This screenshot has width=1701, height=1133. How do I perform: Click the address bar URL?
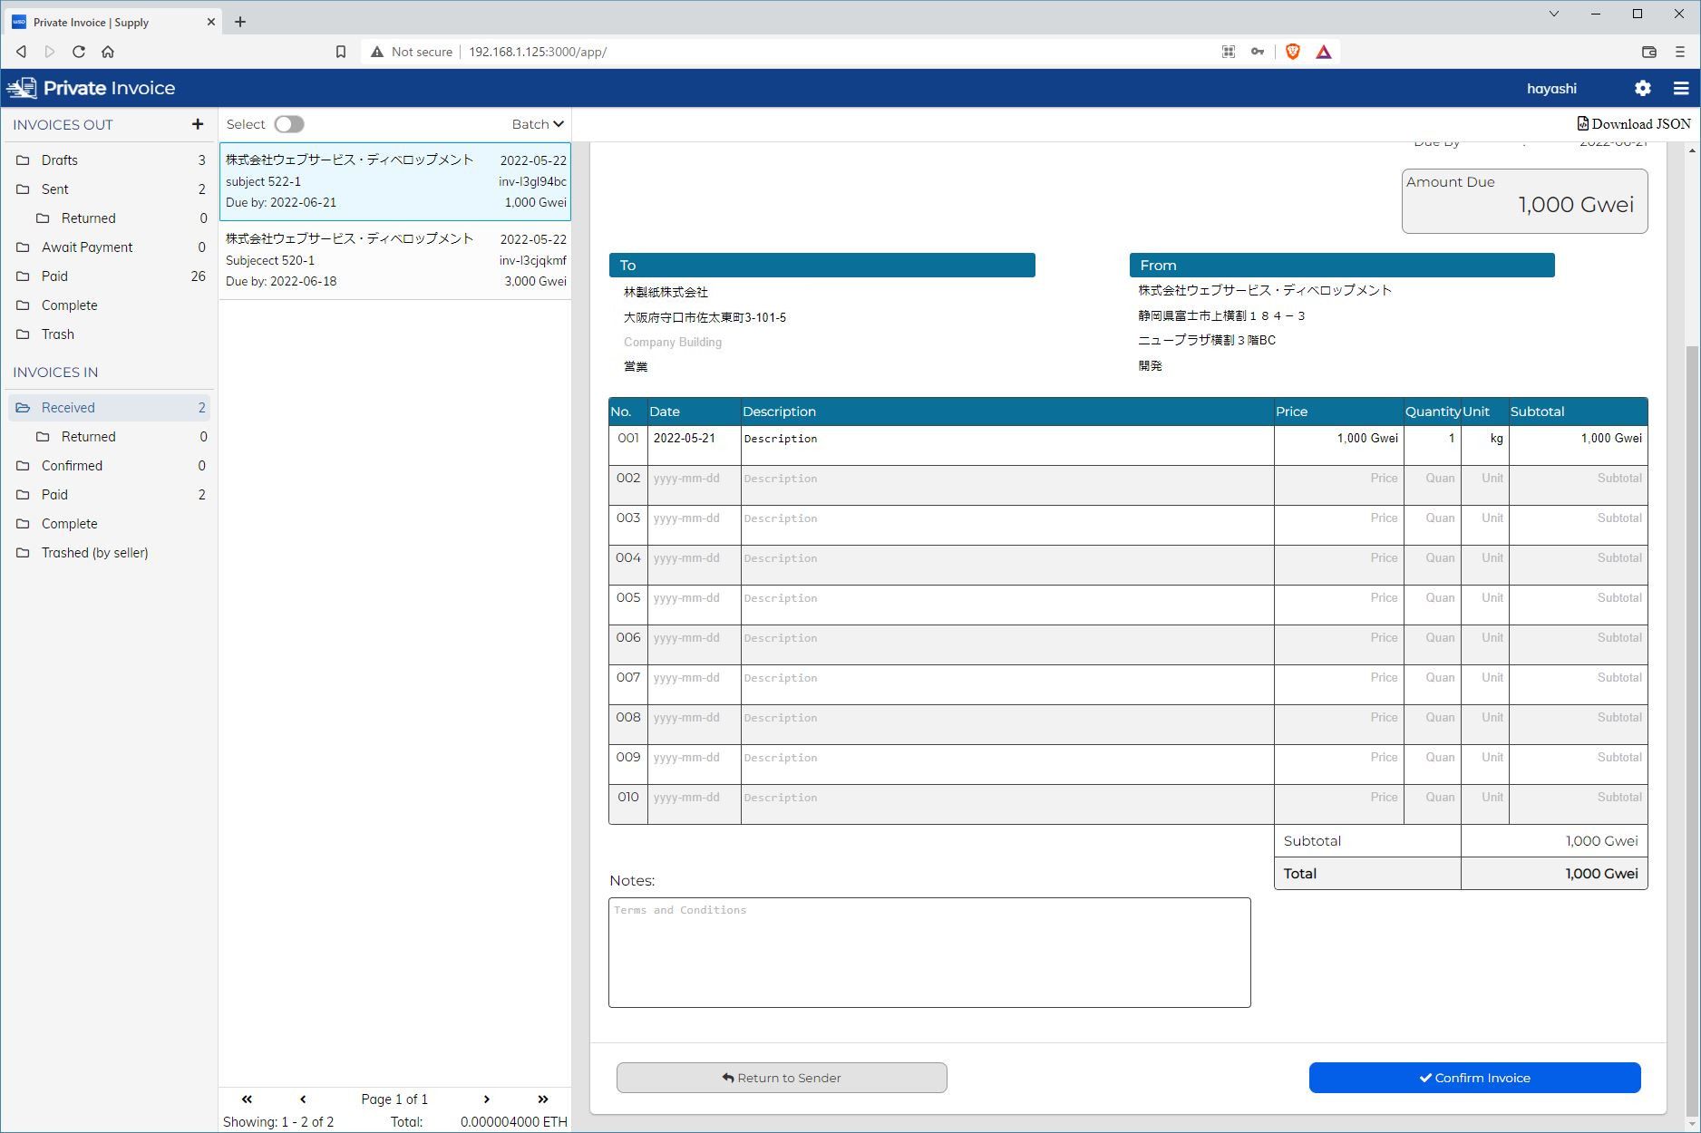coord(538,52)
